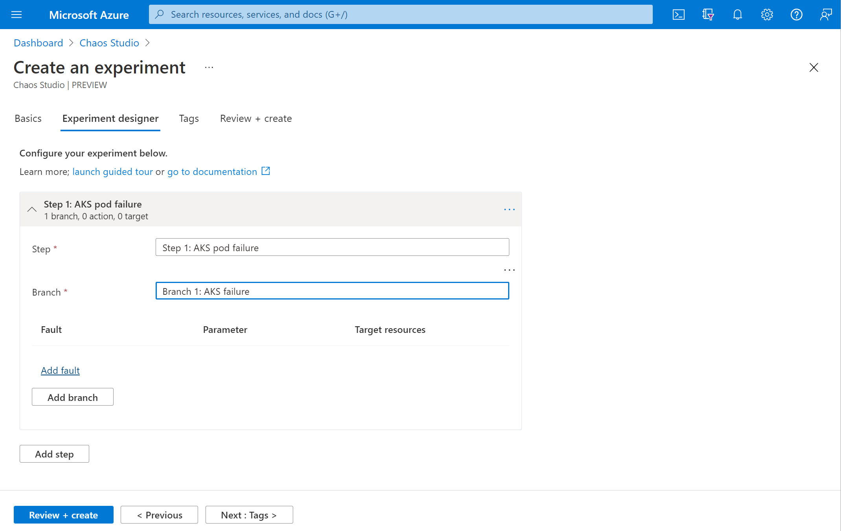This screenshot has height=531, width=841.
Task: Open Azure settings gear menu
Action: [x=766, y=14]
